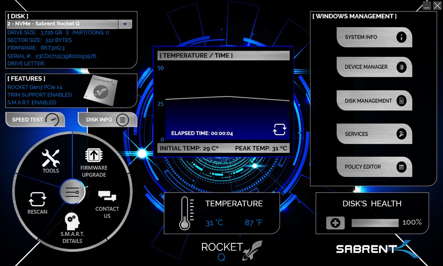443x266 pixels.
Task: Click the System Info circle icon
Action: (x=401, y=37)
